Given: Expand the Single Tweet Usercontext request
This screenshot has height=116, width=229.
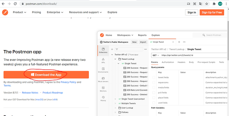Looking at the screenshot, I should click(115, 99).
